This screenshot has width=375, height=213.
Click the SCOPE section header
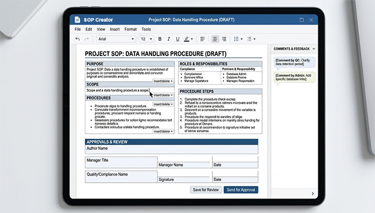coord(130,84)
